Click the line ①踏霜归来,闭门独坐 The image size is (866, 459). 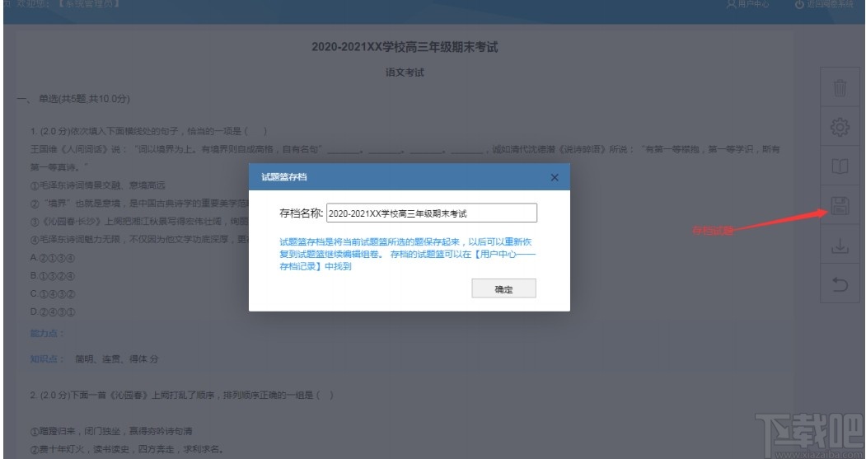[x=111, y=431]
